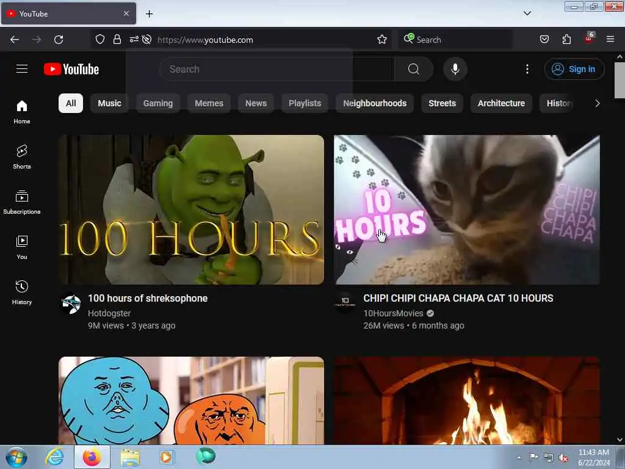The width and height of the screenshot is (625, 469).
Task: Close the YouTube tab
Action: coord(126,13)
